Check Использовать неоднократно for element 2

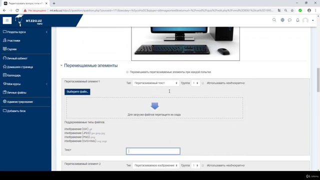202,165
